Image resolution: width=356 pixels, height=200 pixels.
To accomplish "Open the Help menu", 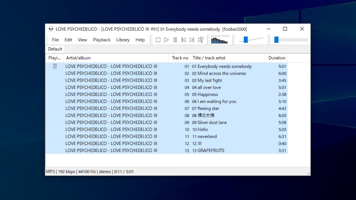I will pos(140,40).
